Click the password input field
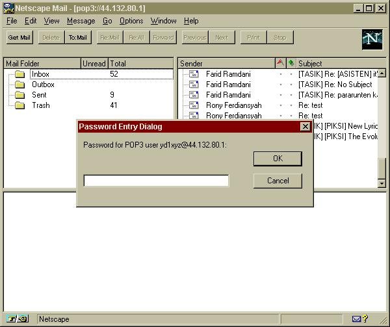The height and width of the screenshot is (327, 390). [156, 181]
